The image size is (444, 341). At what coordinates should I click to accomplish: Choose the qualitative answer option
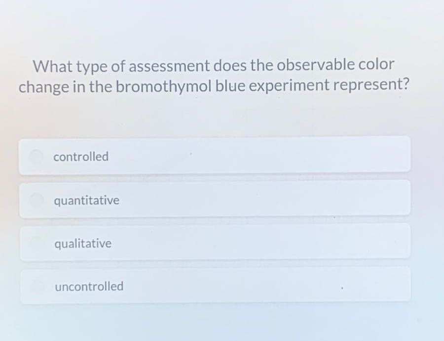[215, 243]
